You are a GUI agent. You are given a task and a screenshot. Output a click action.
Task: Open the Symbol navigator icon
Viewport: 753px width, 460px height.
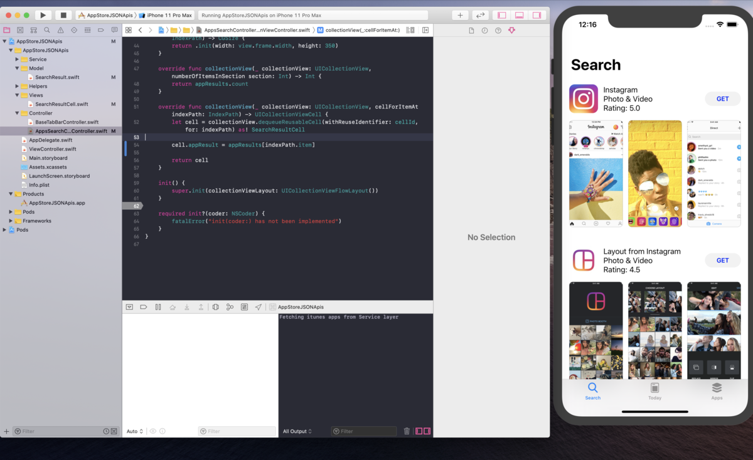coord(34,29)
